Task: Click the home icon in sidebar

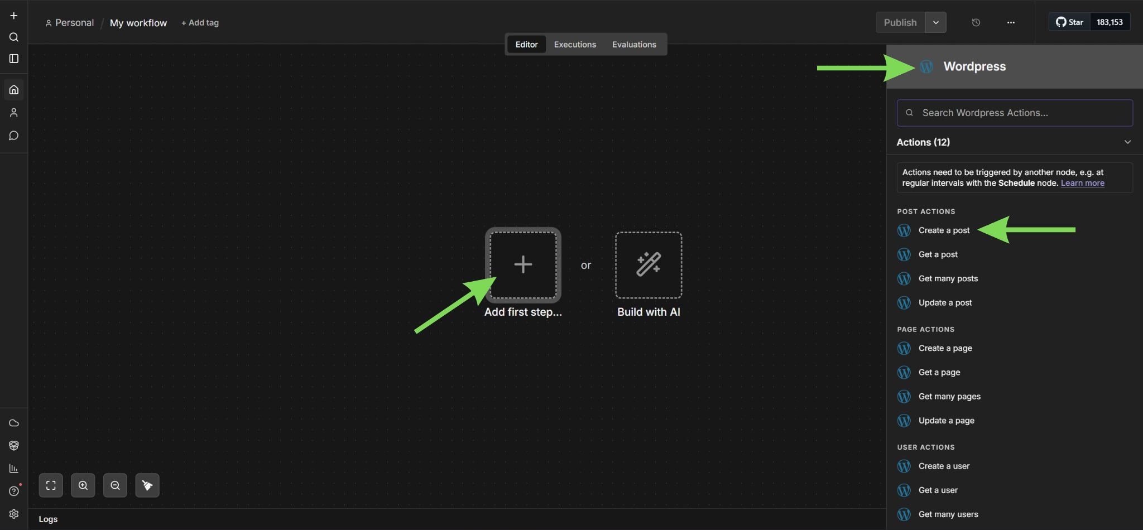Action: [14, 90]
